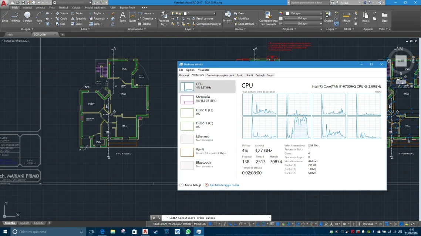Toggle transparency display in status bar
Image resolution: width=421 pixels, height=236 pixels.
pos(277,224)
